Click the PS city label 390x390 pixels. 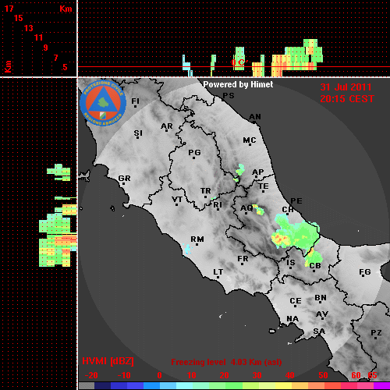click(x=229, y=96)
